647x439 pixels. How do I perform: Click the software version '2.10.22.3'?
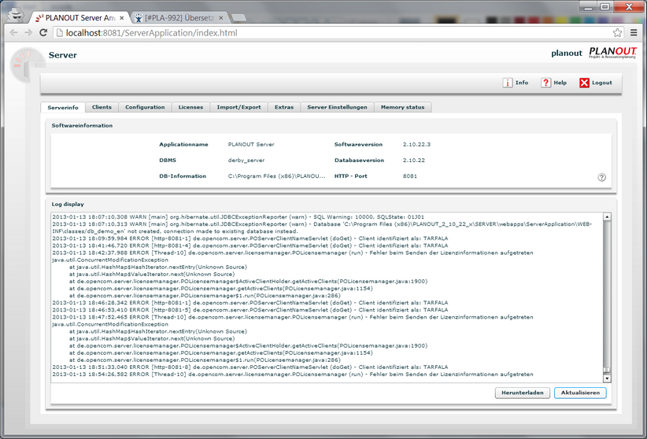point(416,145)
